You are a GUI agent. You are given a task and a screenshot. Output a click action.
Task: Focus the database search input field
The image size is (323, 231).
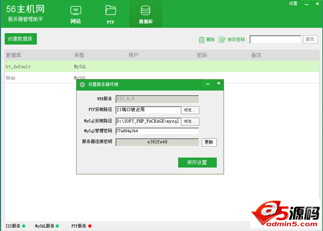(x=275, y=39)
